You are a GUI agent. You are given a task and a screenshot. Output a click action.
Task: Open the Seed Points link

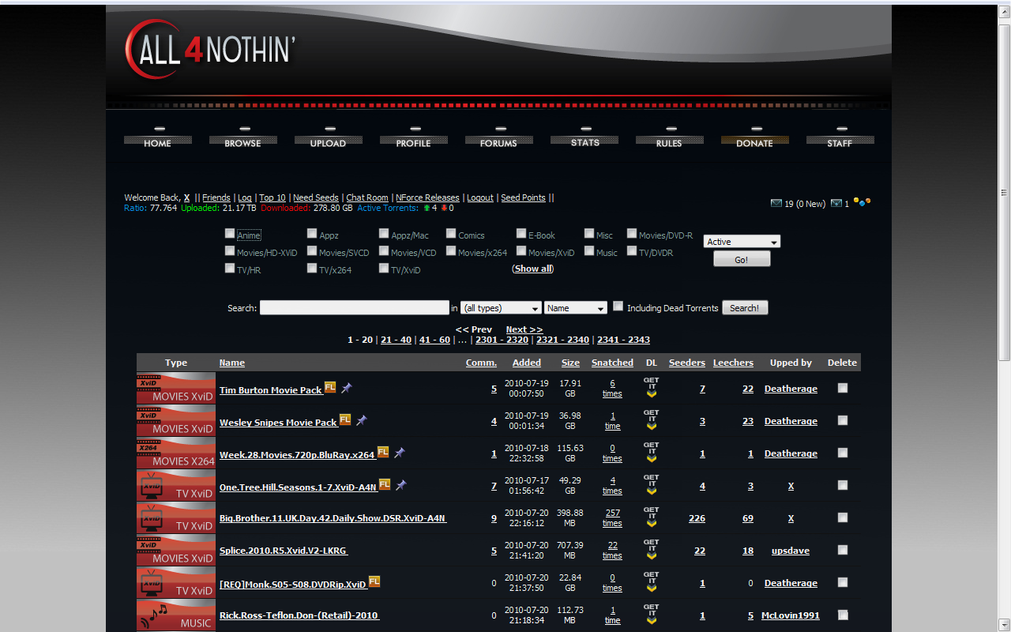pos(523,197)
